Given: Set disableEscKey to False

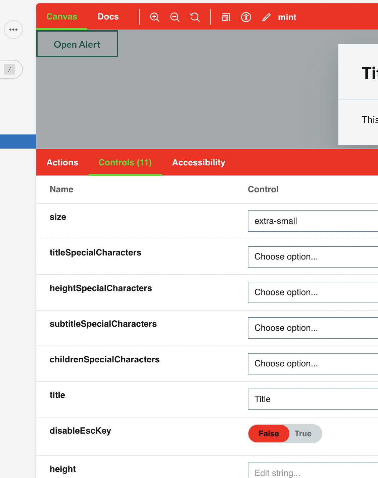Looking at the screenshot, I should coord(268,434).
